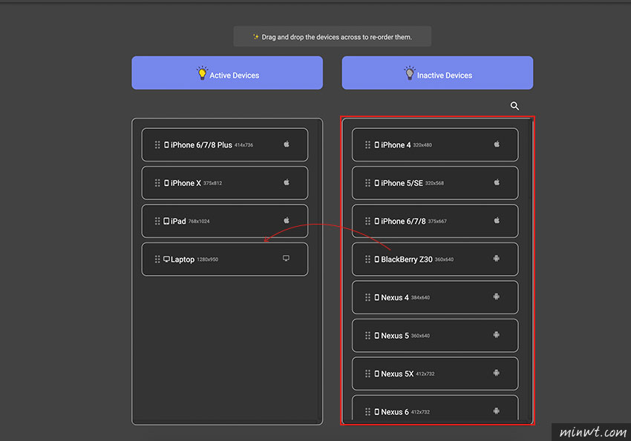Click the "Drag and drop the devices" hint text

click(336, 37)
